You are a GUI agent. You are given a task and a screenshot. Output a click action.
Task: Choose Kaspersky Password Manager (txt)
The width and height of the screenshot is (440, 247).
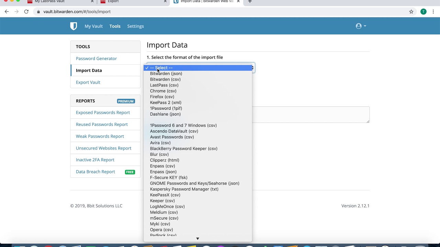198,189
